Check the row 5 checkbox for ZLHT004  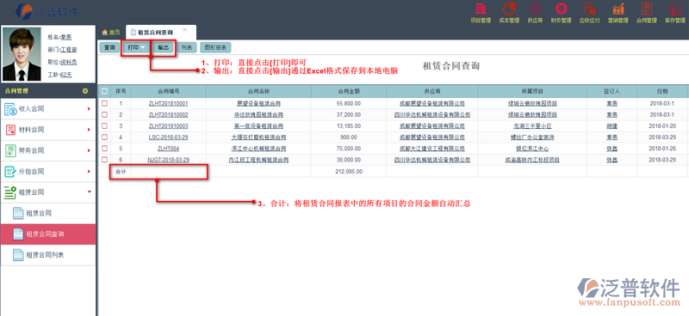(x=104, y=149)
